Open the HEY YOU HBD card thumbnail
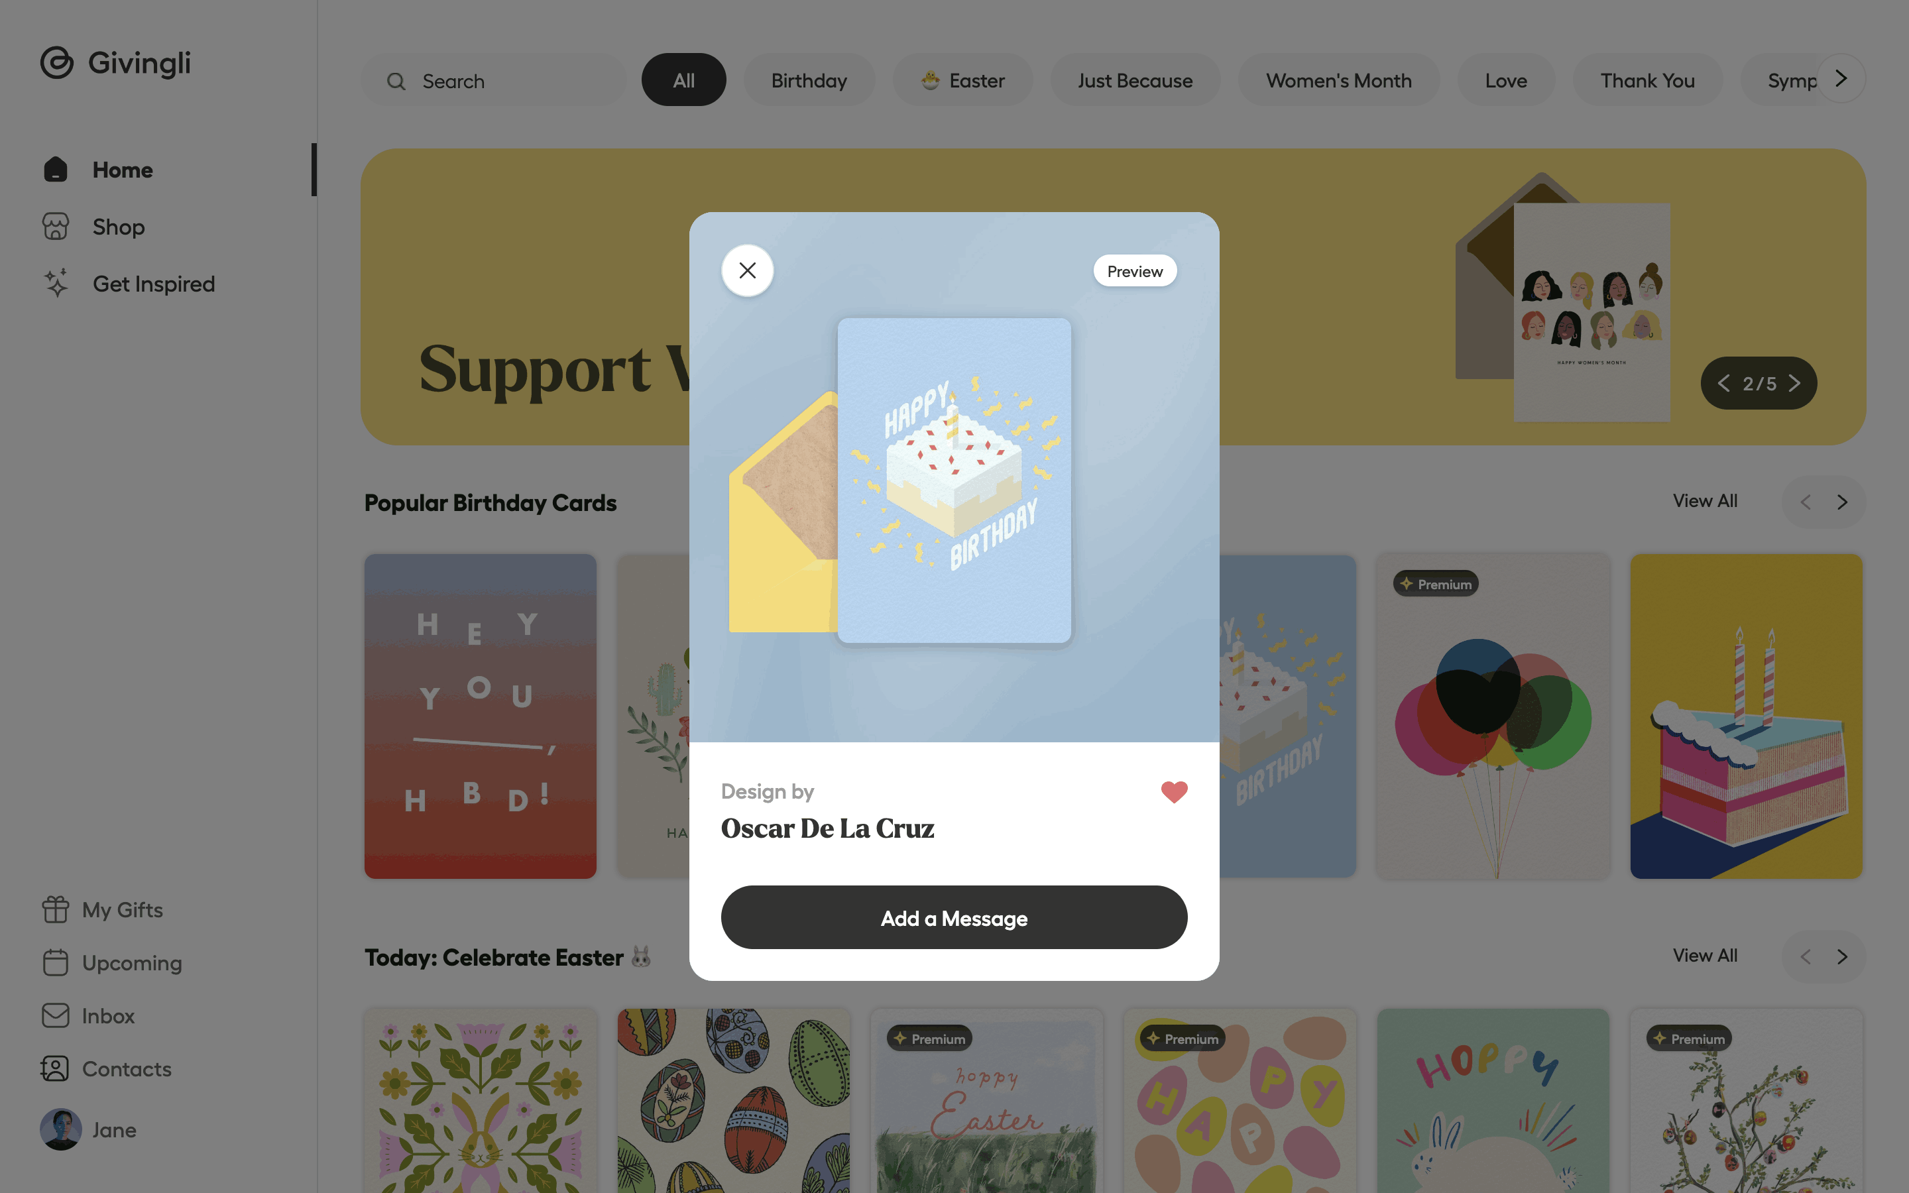The width and height of the screenshot is (1909, 1193). [480, 716]
